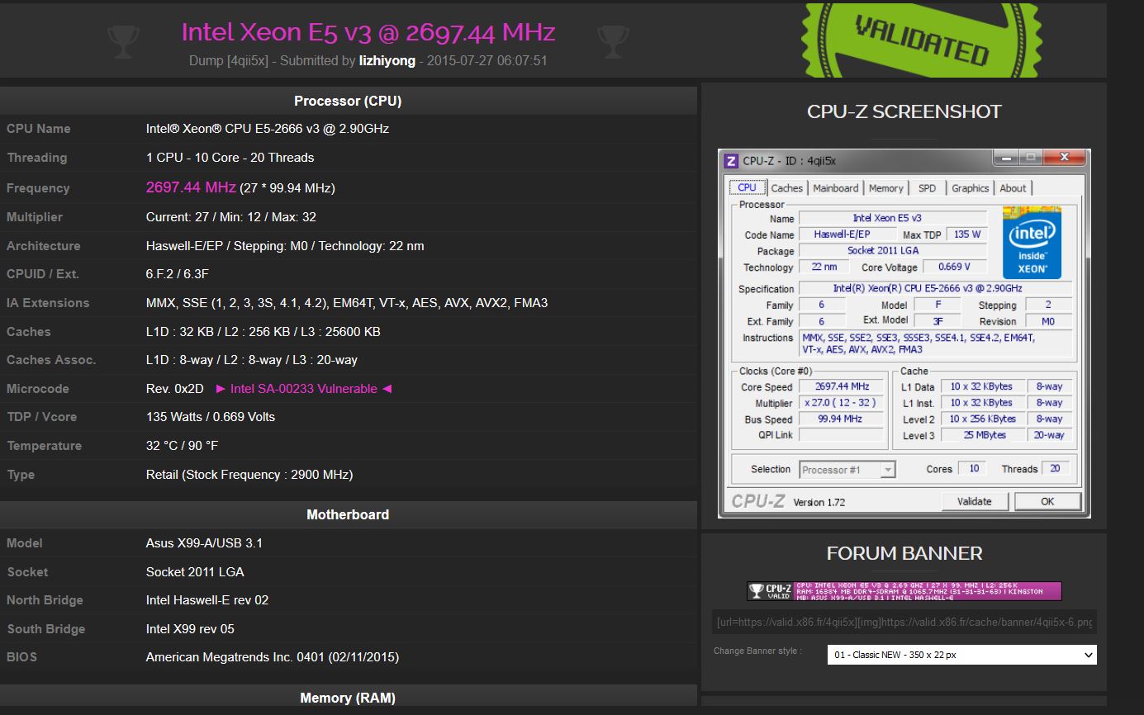Click the CPUID value 6.F.2 / 6.3F

178,274
